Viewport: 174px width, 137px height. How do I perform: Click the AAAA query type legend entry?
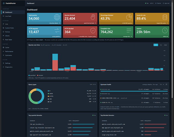[50, 94]
